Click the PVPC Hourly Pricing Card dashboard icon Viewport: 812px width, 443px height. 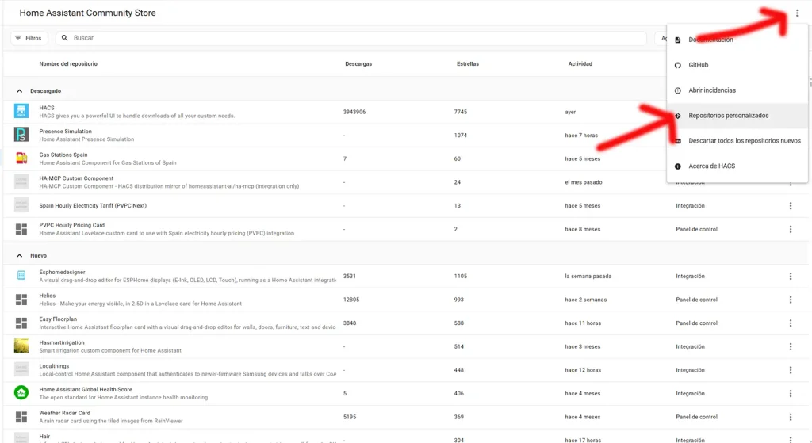point(21,229)
